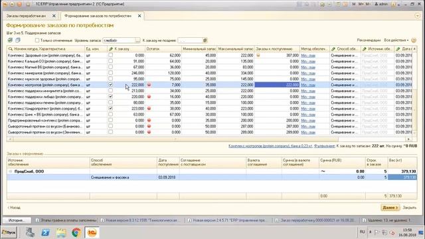Viewport: 425px width, 239px height.
Task: Close the Формирование заказов по потребностям tab
Action: click(x=139, y=16)
